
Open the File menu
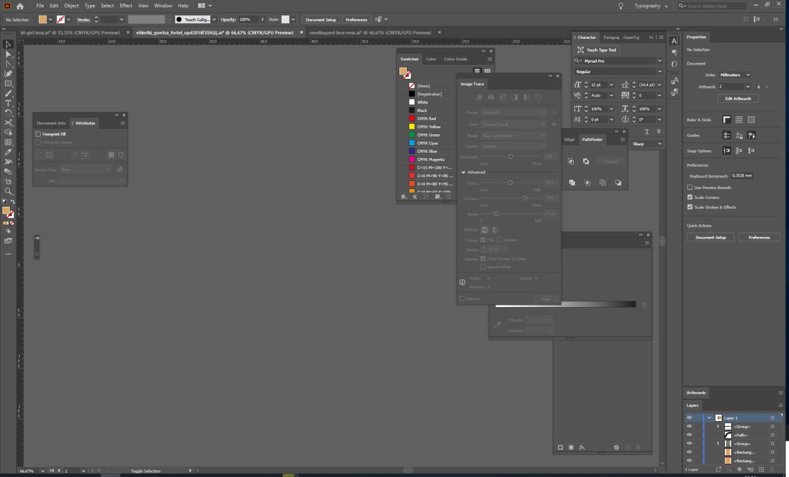tap(40, 6)
